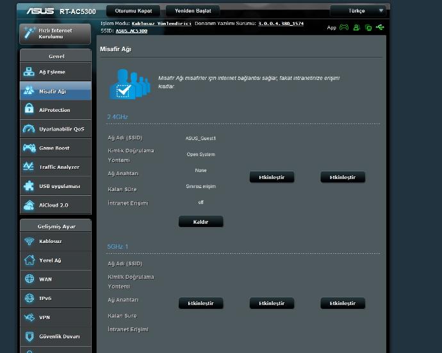Select Ağ Eşleme menu item
Screen dimensions: 442x353
[56, 72]
